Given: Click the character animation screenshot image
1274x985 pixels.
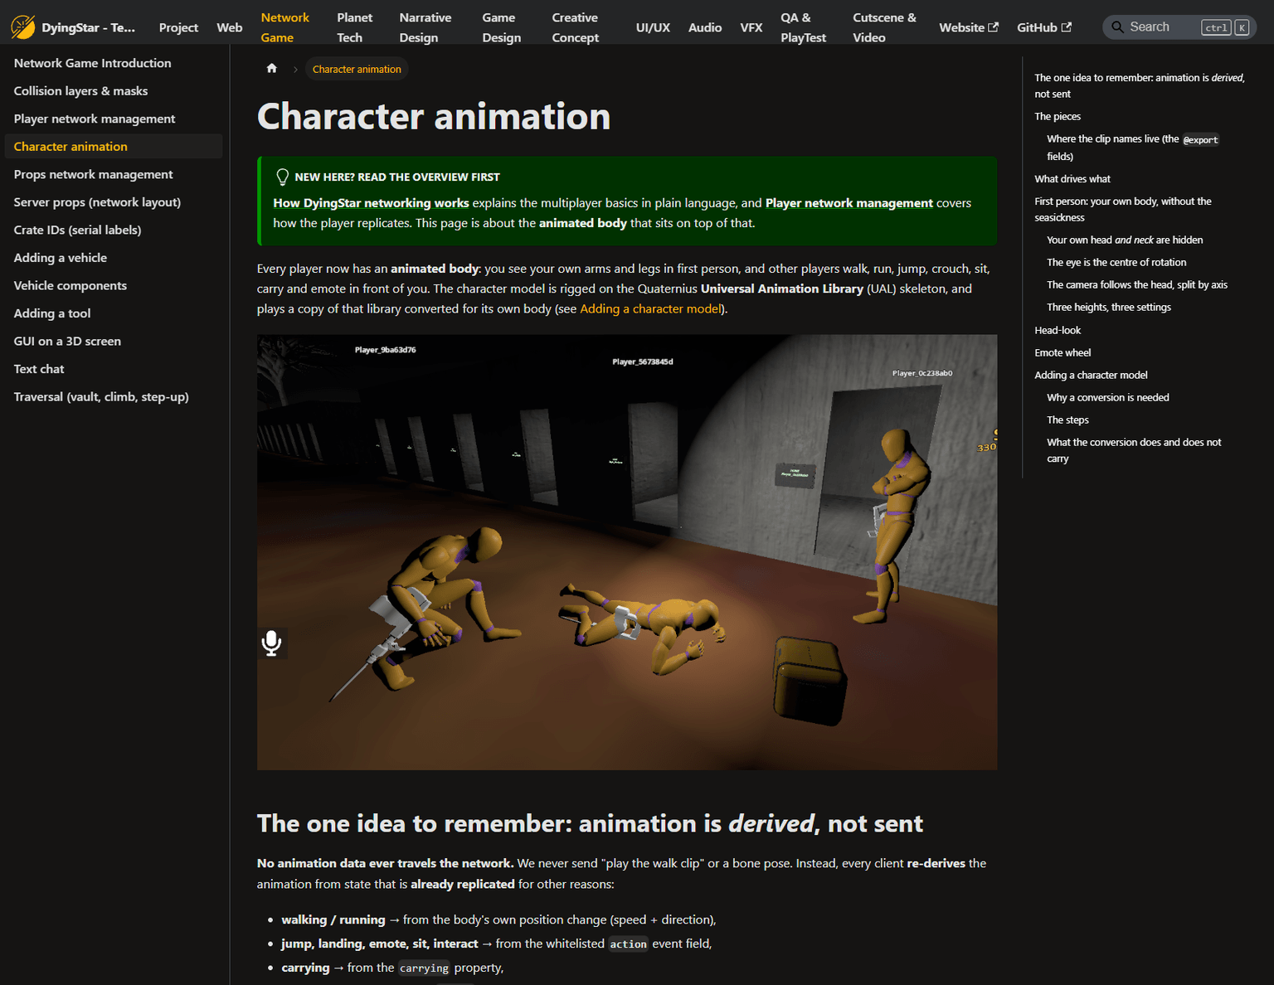Looking at the screenshot, I should tap(627, 552).
